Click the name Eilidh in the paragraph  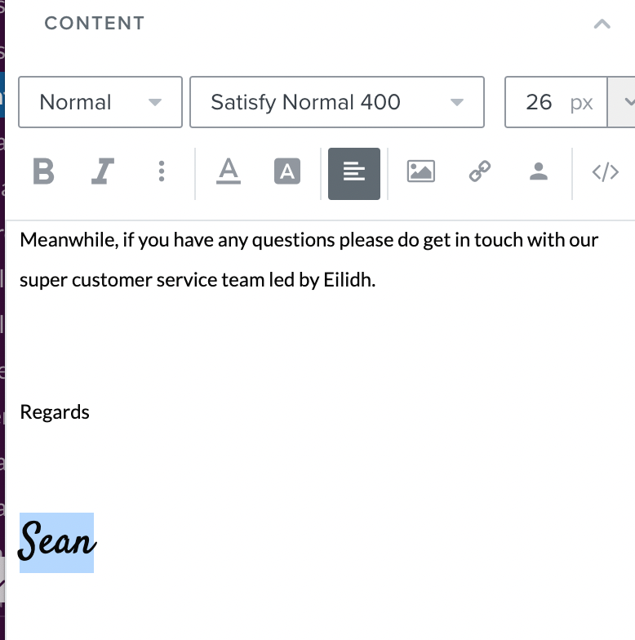pos(349,280)
